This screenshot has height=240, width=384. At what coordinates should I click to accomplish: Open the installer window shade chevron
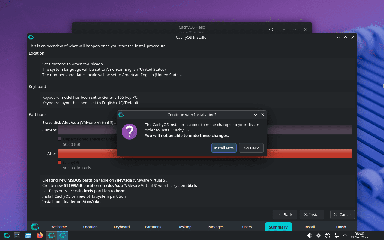[x=338, y=37]
